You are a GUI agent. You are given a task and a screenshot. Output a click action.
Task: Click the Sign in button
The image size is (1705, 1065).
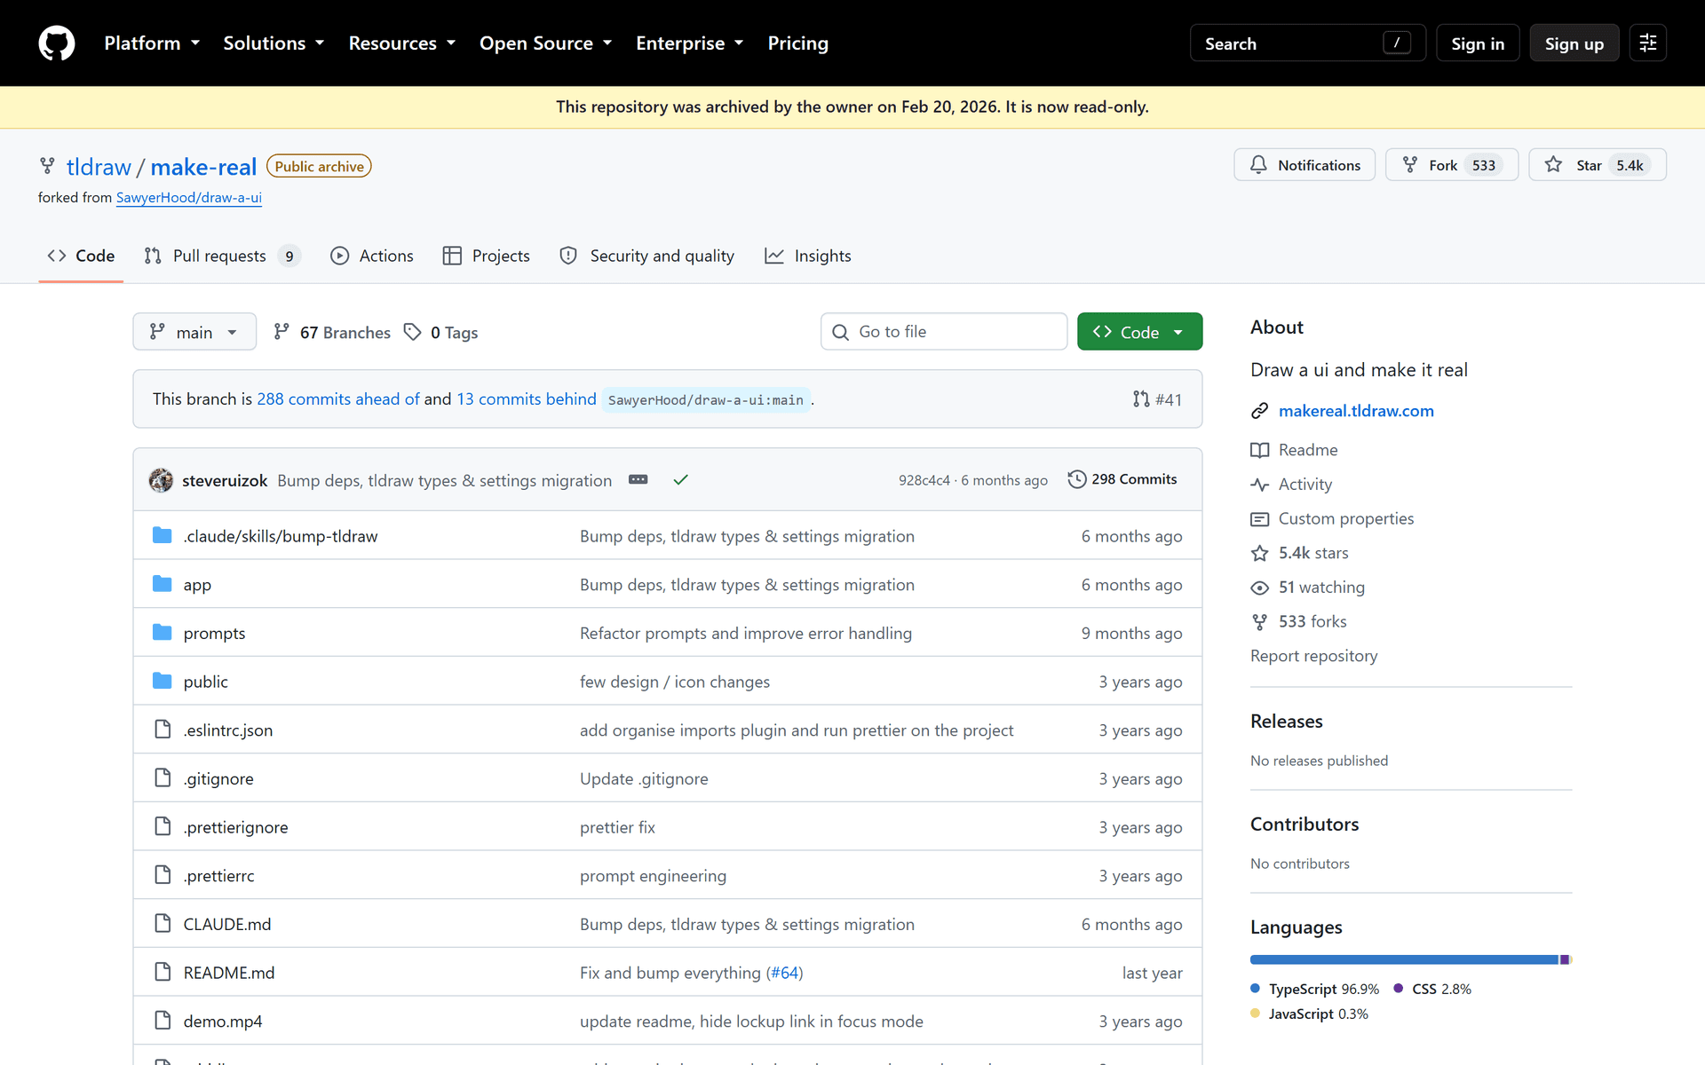1478,43
